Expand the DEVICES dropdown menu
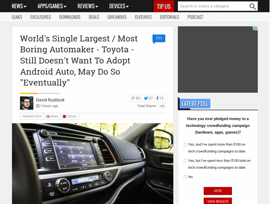The width and height of the screenshot is (273, 204). [119, 6]
